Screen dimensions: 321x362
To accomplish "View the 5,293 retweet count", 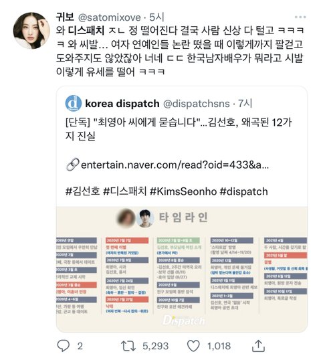I will tap(156, 346).
